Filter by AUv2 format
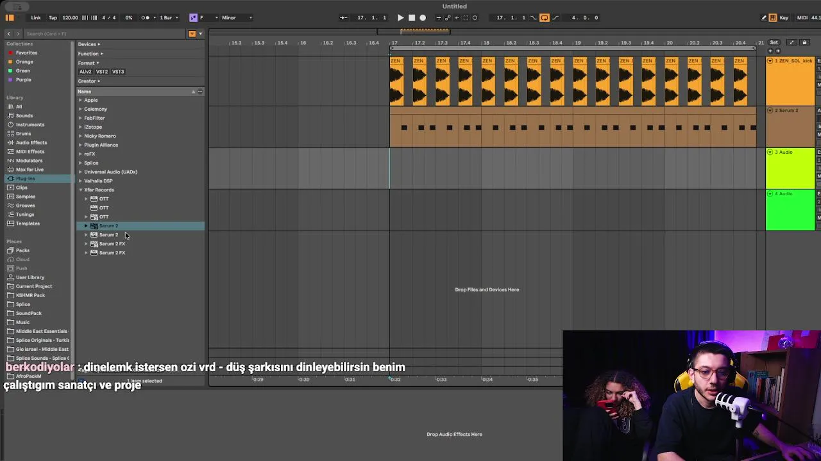 click(x=85, y=72)
